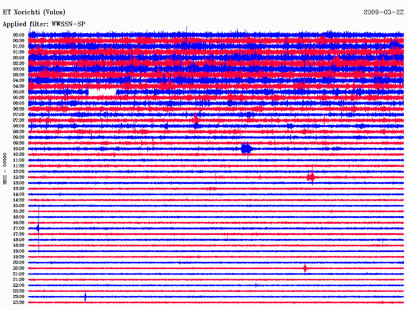Image resolution: width=407 pixels, height=310 pixels.
Task: Select the 17:00 time label
Action: pyautogui.click(x=18, y=229)
